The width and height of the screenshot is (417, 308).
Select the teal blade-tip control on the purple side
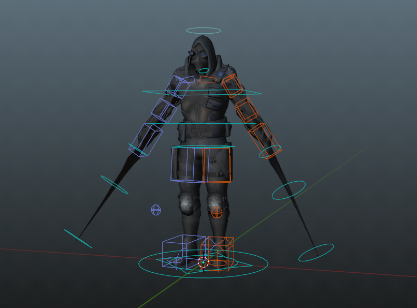78,239
